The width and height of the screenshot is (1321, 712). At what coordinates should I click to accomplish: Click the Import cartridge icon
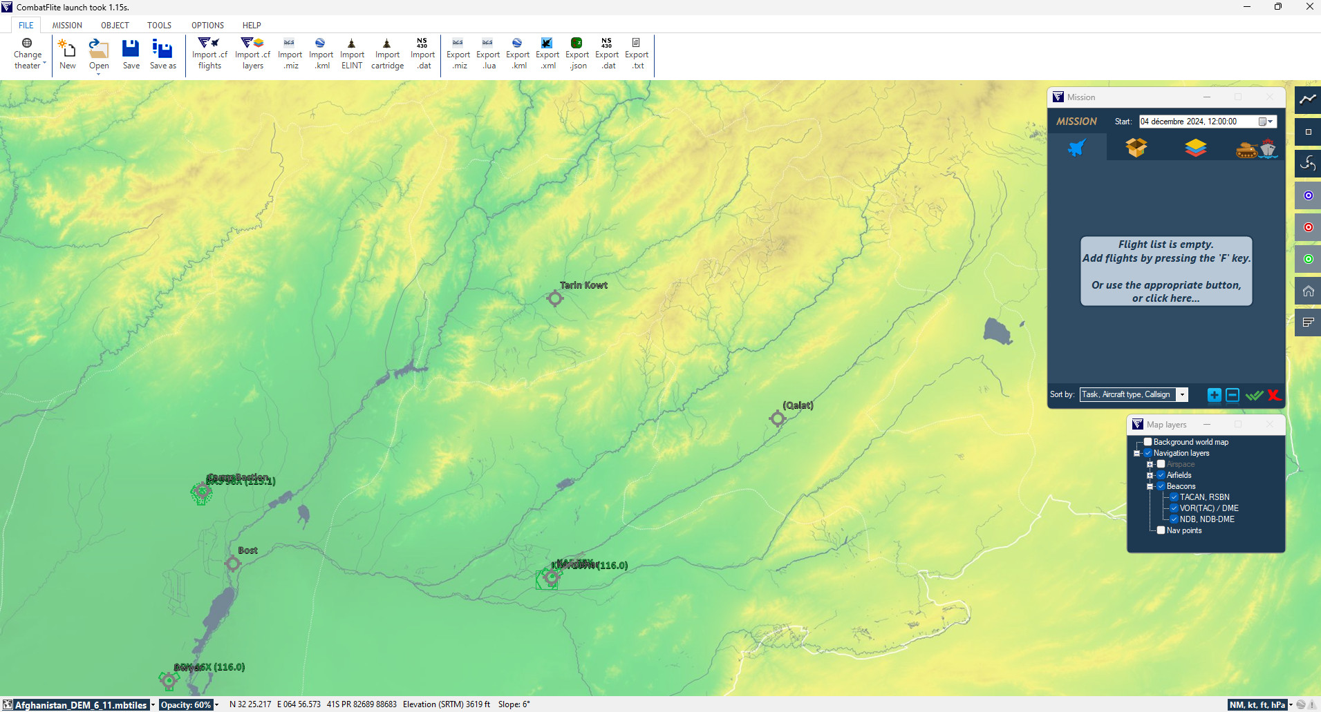386,44
